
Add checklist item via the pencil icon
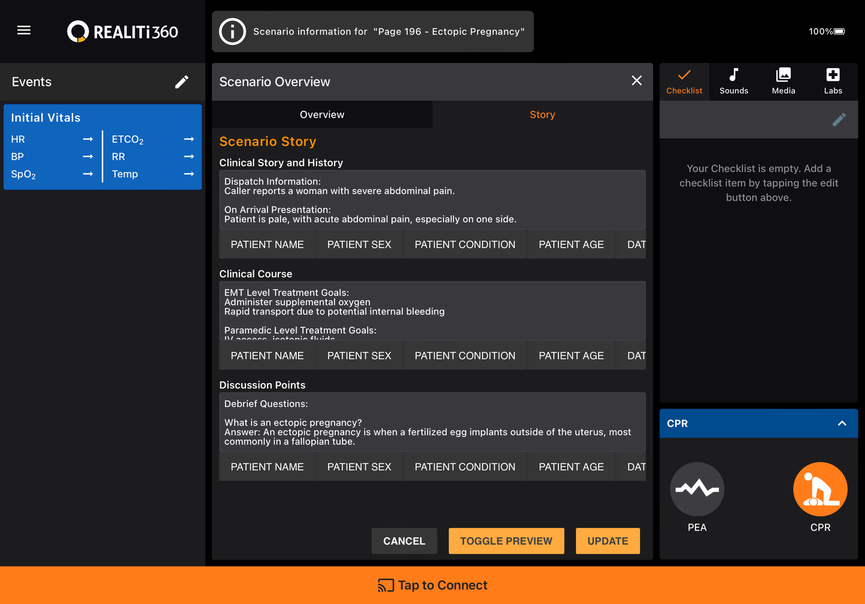(839, 119)
